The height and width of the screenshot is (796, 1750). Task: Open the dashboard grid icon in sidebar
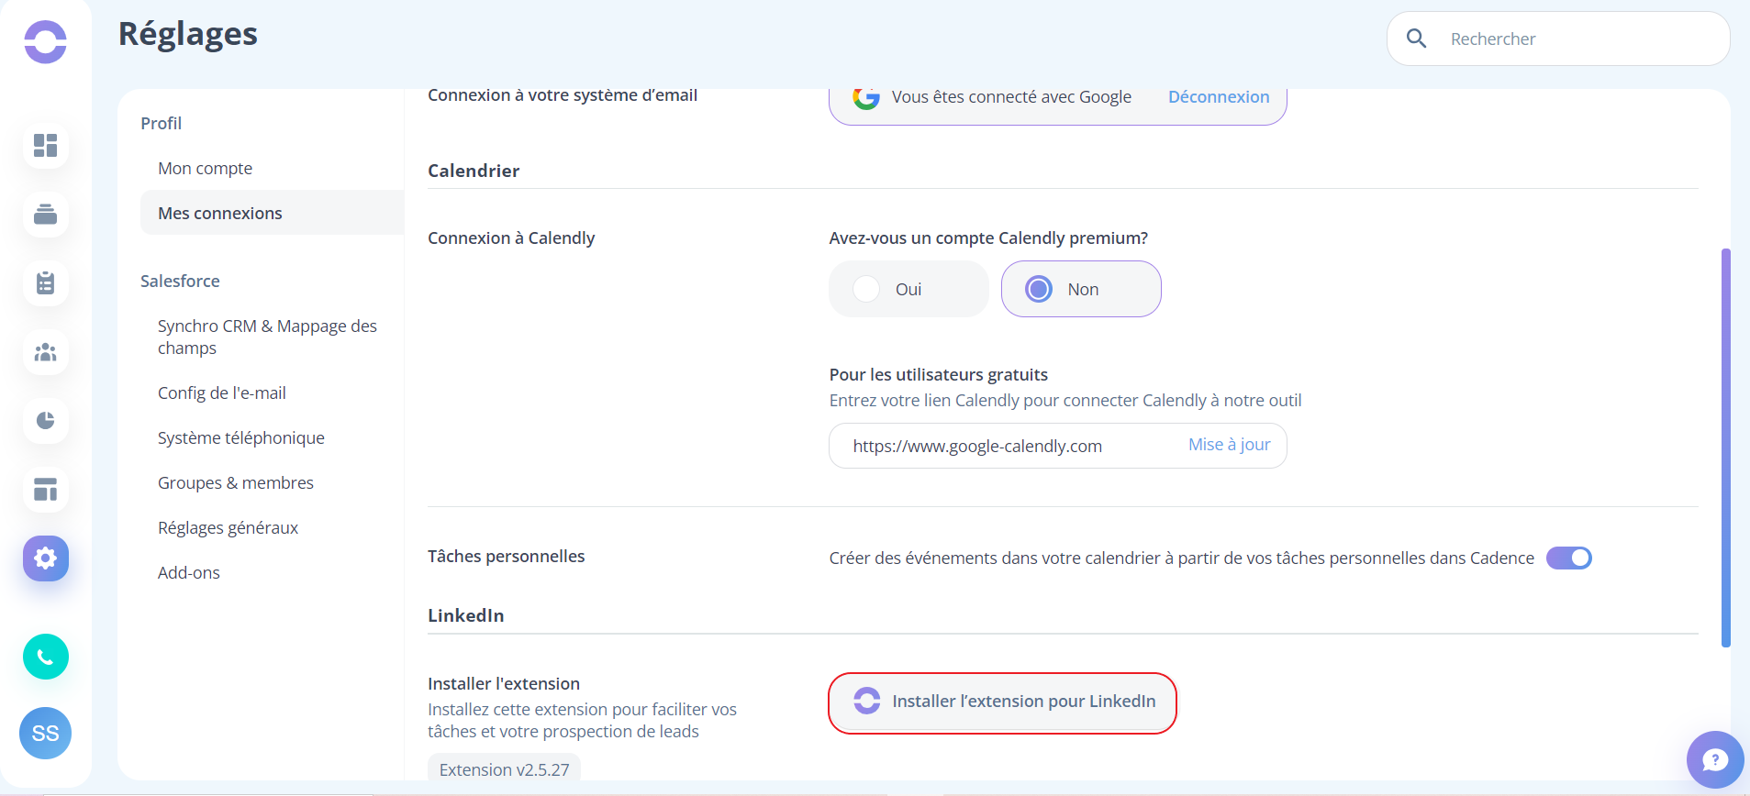coord(45,146)
